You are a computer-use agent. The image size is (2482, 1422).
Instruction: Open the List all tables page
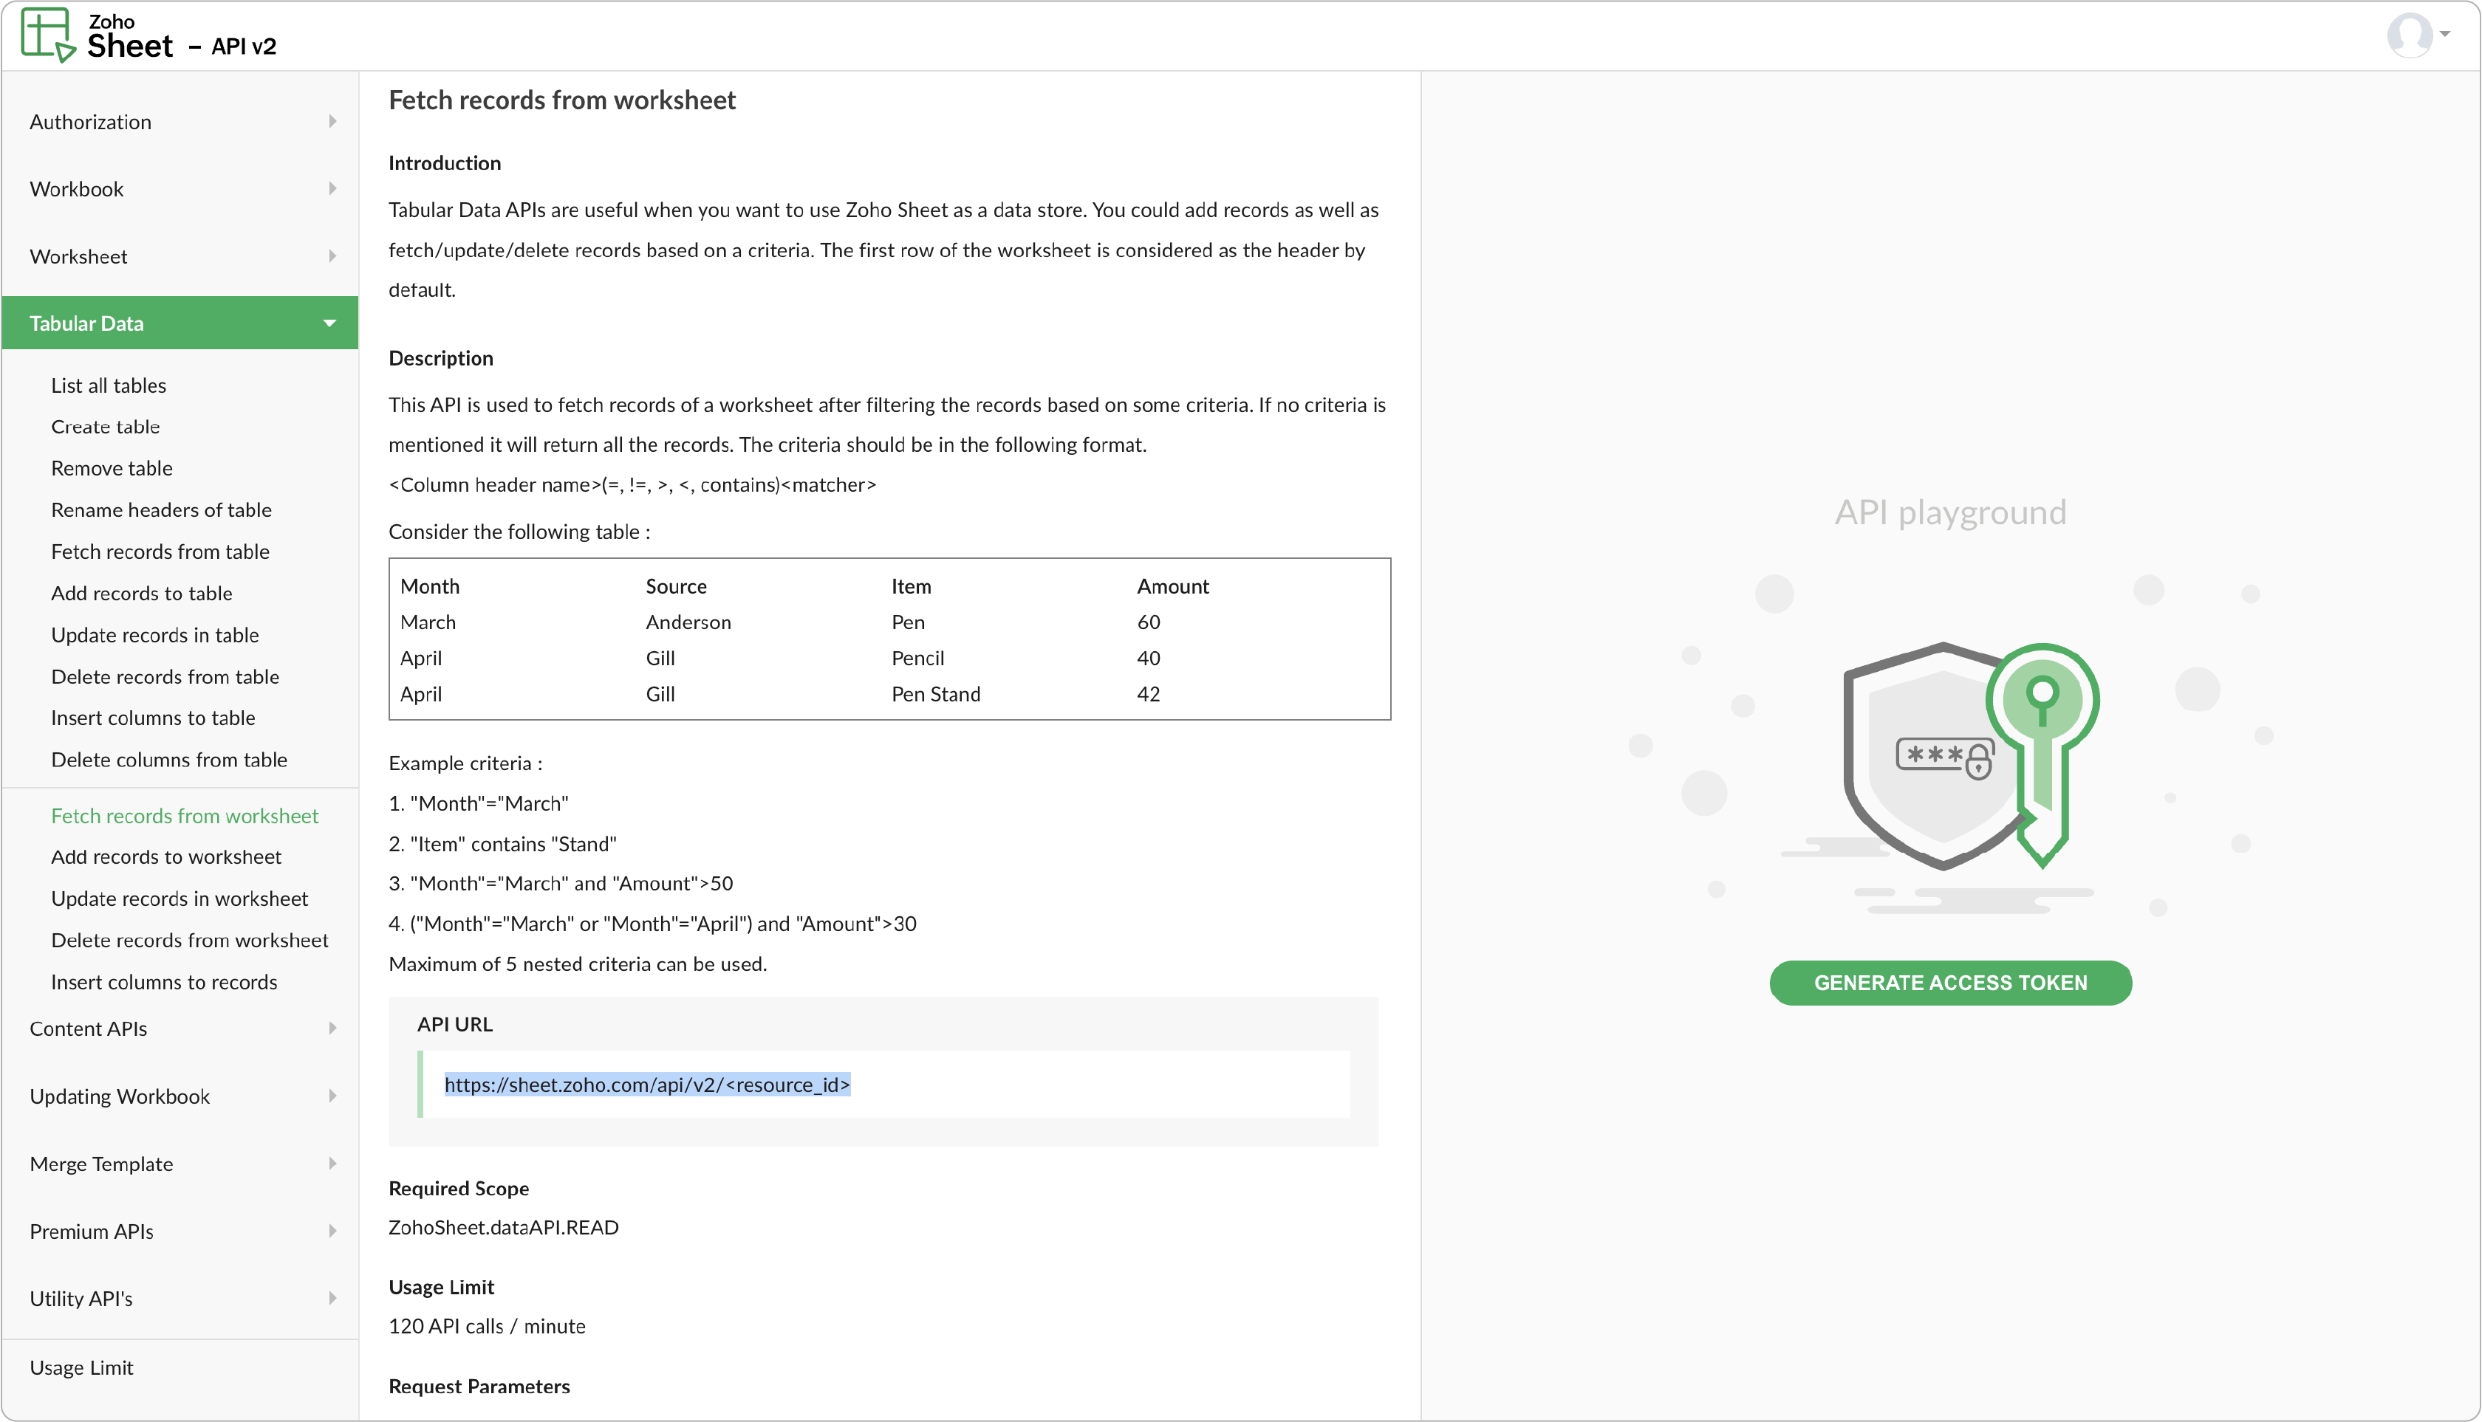click(109, 385)
